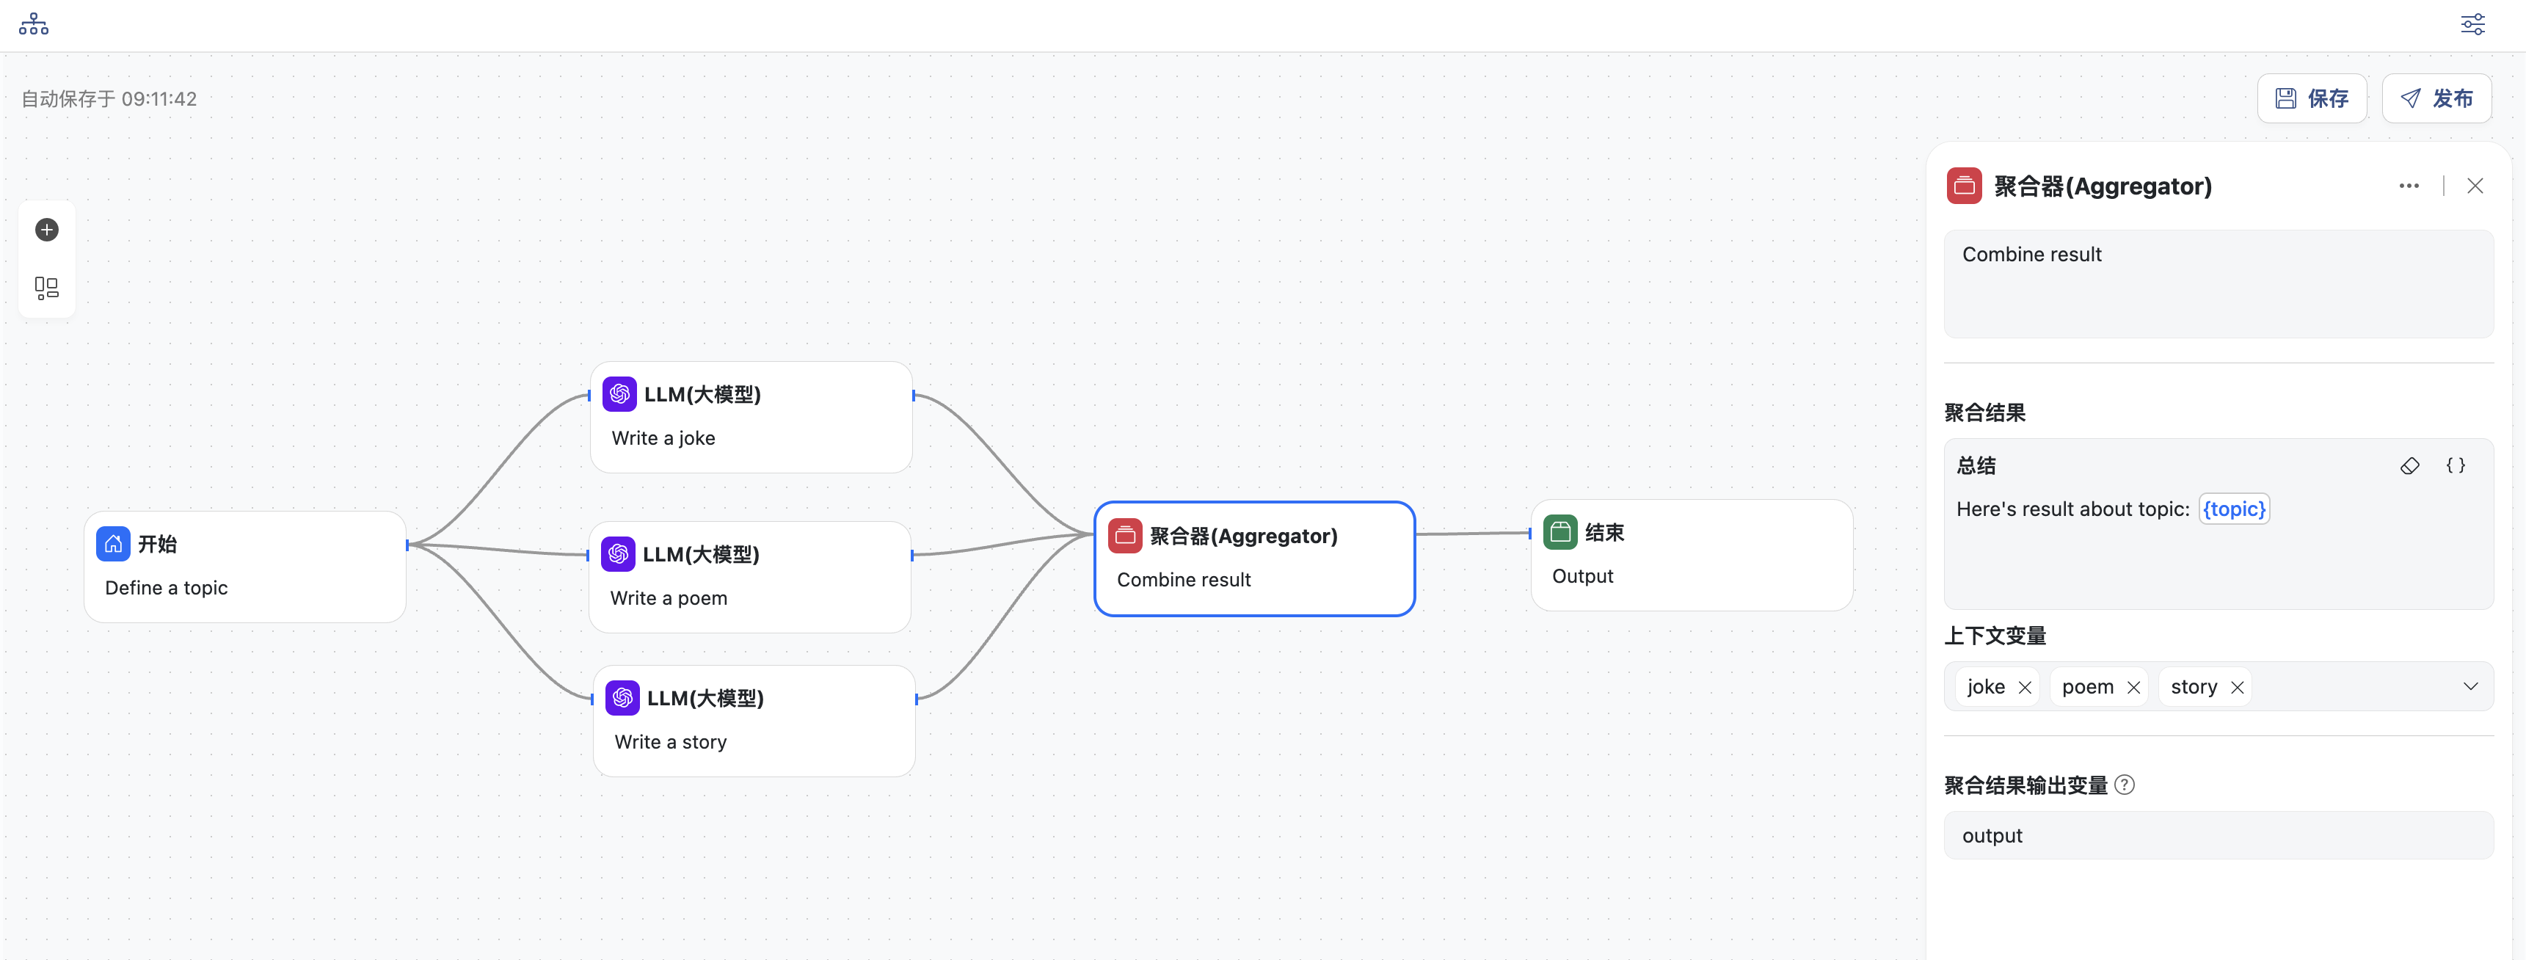Open the settings sliders icon top right
Screen dimensions: 2526x960
coord(2472,24)
